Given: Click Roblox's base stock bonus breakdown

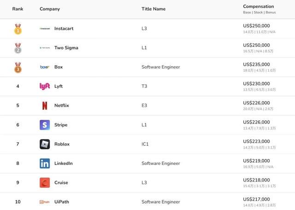Looking at the screenshot, I should (x=259, y=148).
